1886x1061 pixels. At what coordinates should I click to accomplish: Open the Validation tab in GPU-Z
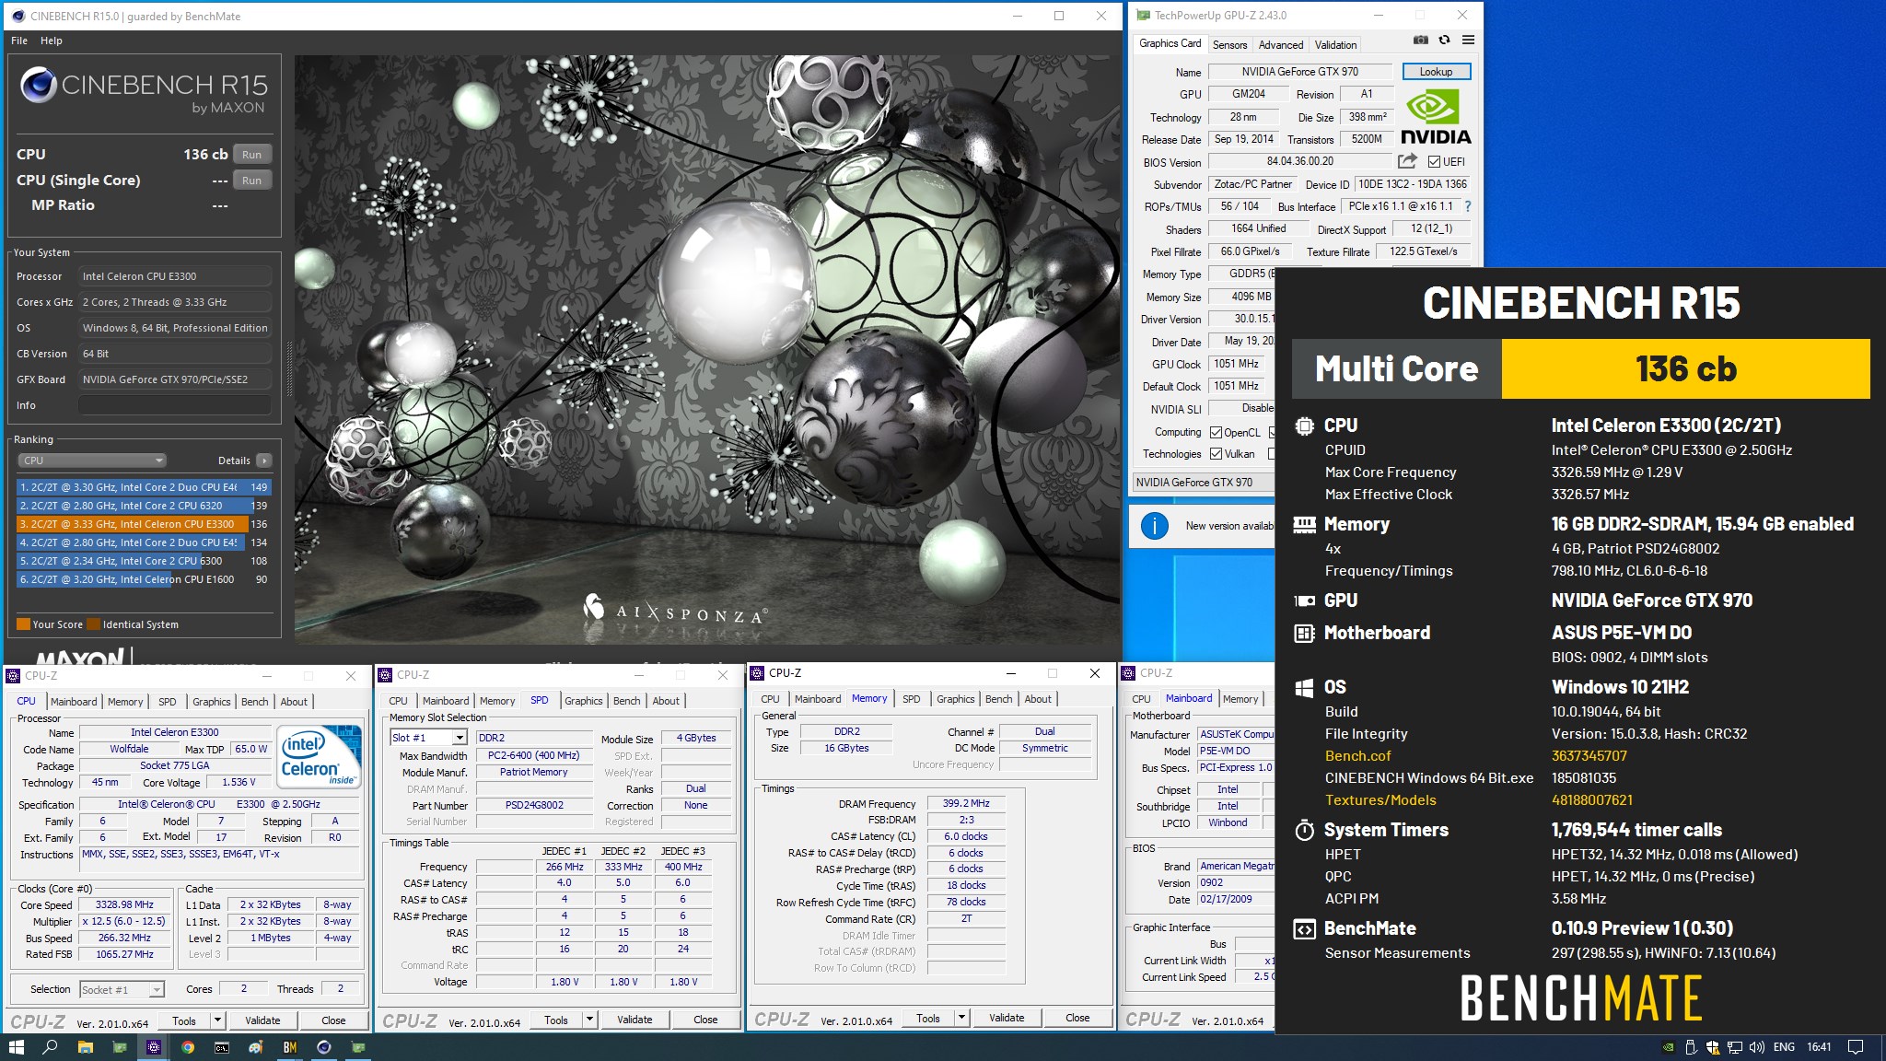tap(1335, 44)
